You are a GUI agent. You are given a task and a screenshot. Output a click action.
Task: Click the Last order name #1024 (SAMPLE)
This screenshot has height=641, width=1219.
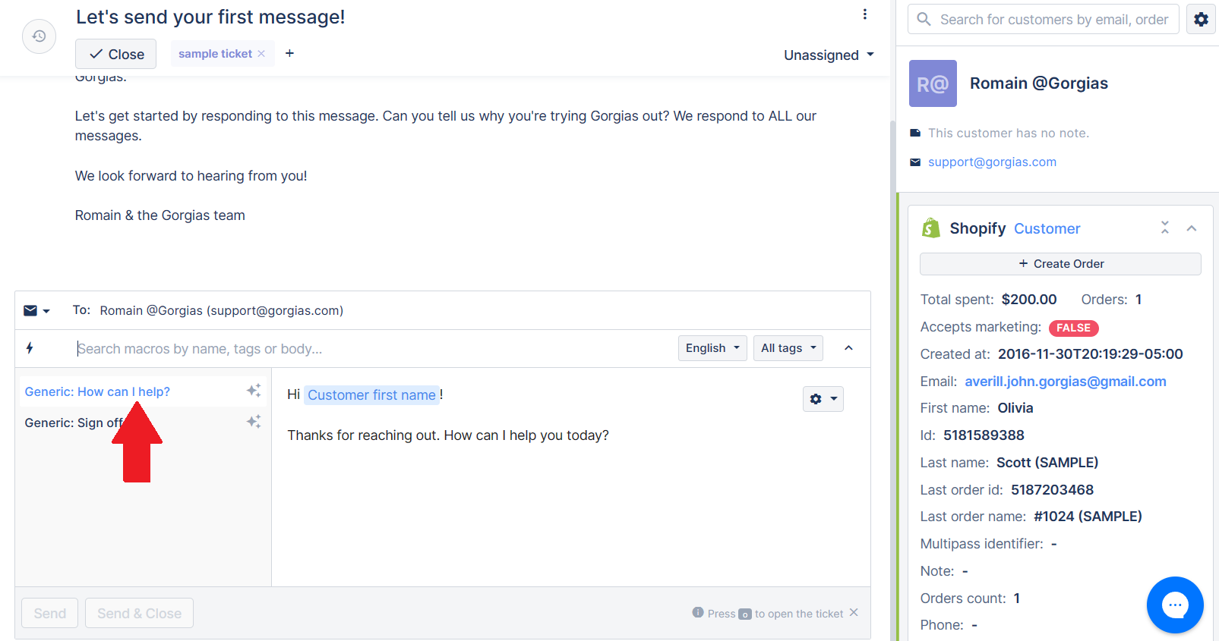tap(1088, 517)
